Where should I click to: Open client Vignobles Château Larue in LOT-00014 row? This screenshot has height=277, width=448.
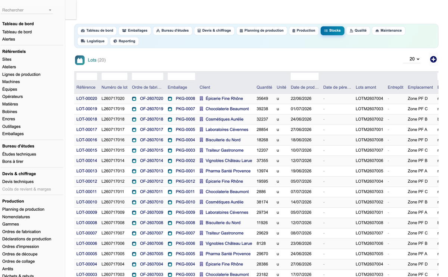pyautogui.click(x=229, y=161)
